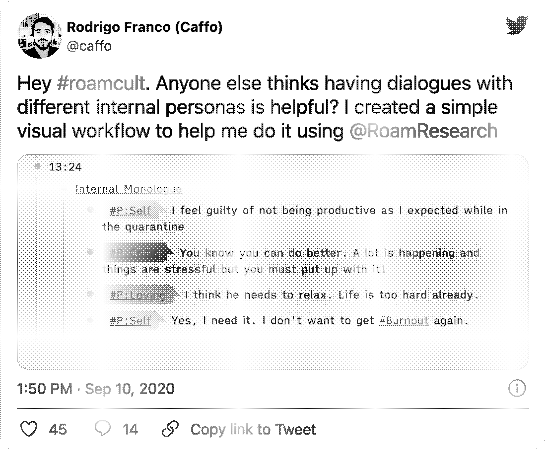The image size is (546, 449).
Task: Open the #Burnout tag link
Action: tap(404, 320)
